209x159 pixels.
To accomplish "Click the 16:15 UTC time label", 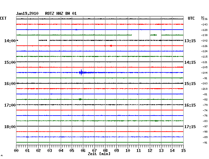I will [190, 105].
